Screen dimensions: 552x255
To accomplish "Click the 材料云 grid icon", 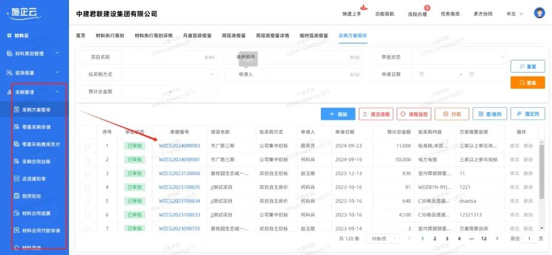I will [x=10, y=36].
